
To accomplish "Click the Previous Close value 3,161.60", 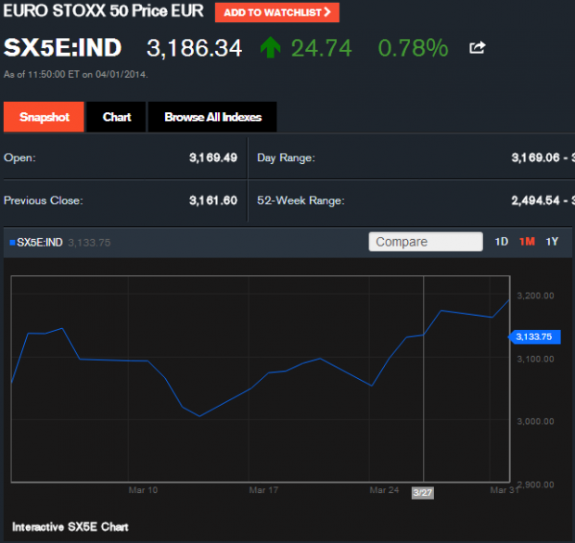I will pyautogui.click(x=212, y=200).
